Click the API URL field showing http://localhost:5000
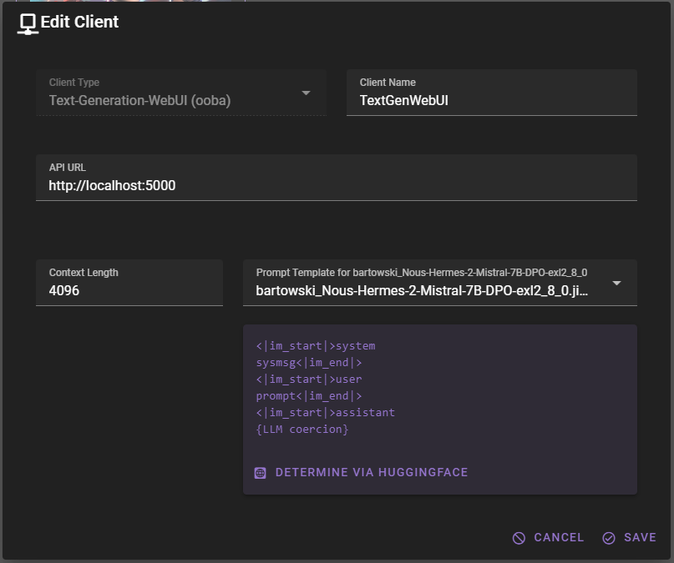This screenshot has width=674, height=563. [336, 186]
